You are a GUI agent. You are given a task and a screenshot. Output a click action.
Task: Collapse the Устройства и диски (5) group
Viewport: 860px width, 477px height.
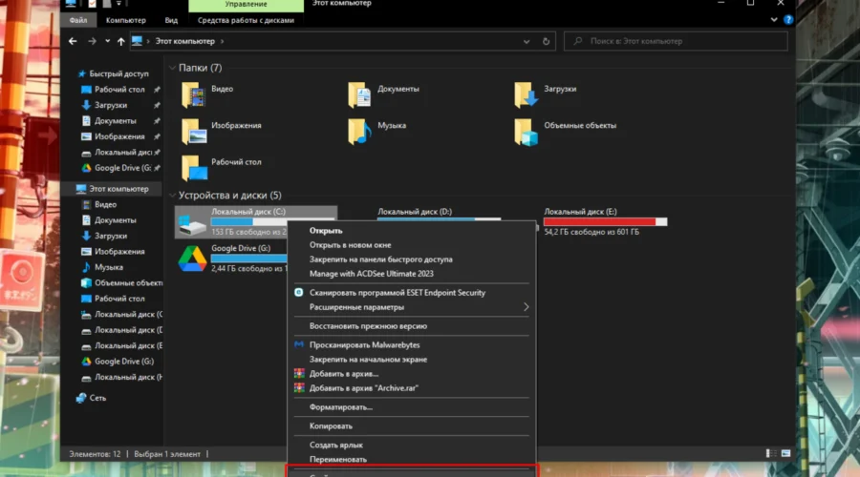click(x=172, y=196)
